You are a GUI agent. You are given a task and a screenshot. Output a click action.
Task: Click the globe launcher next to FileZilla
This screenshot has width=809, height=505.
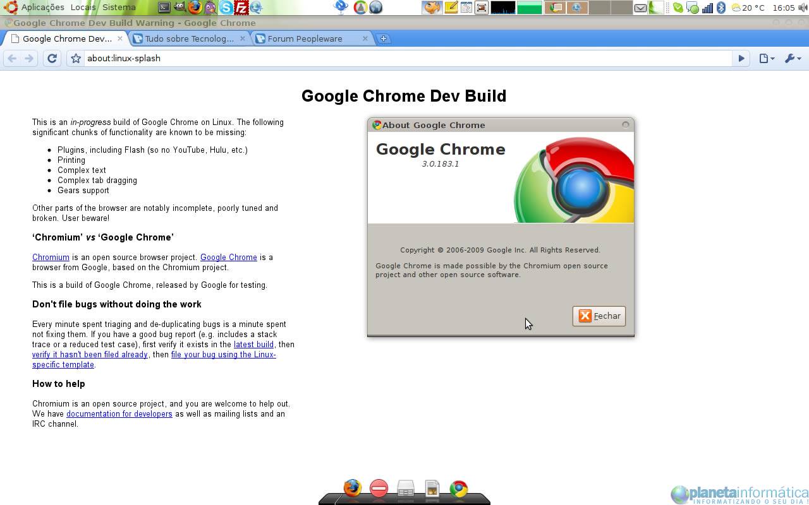point(256,8)
